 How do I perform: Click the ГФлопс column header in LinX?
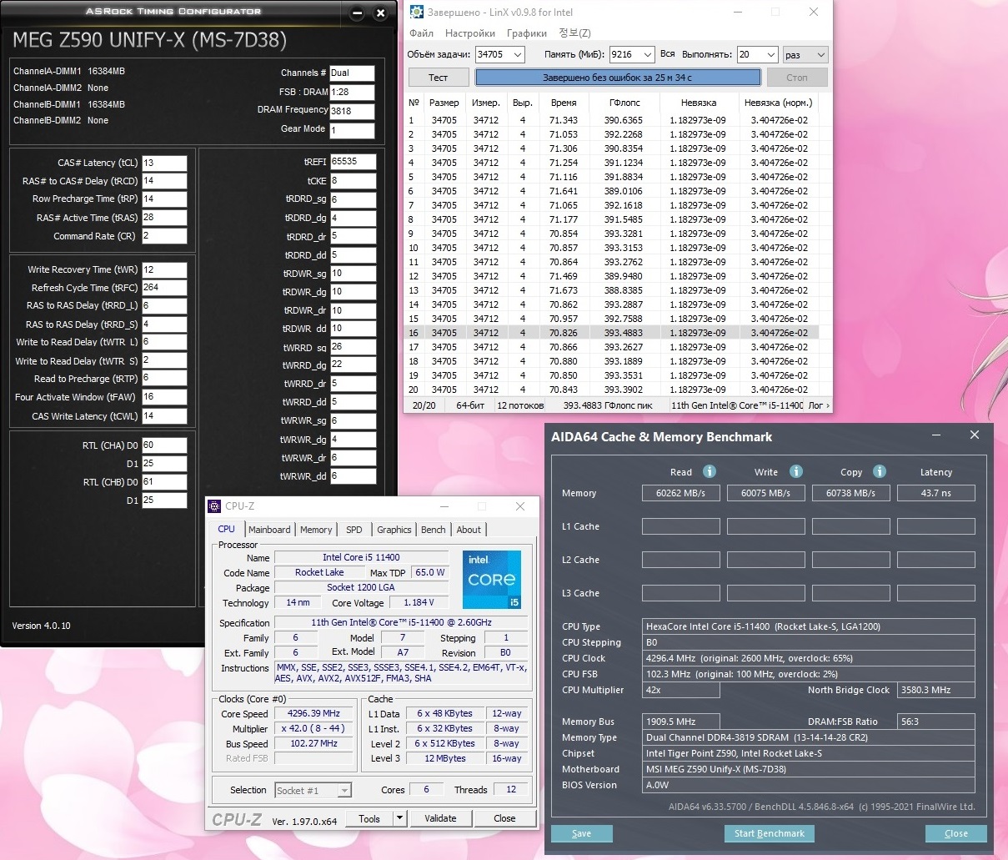click(x=624, y=103)
